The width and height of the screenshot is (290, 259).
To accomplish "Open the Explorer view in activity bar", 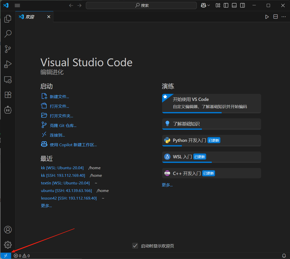I will click(8, 19).
